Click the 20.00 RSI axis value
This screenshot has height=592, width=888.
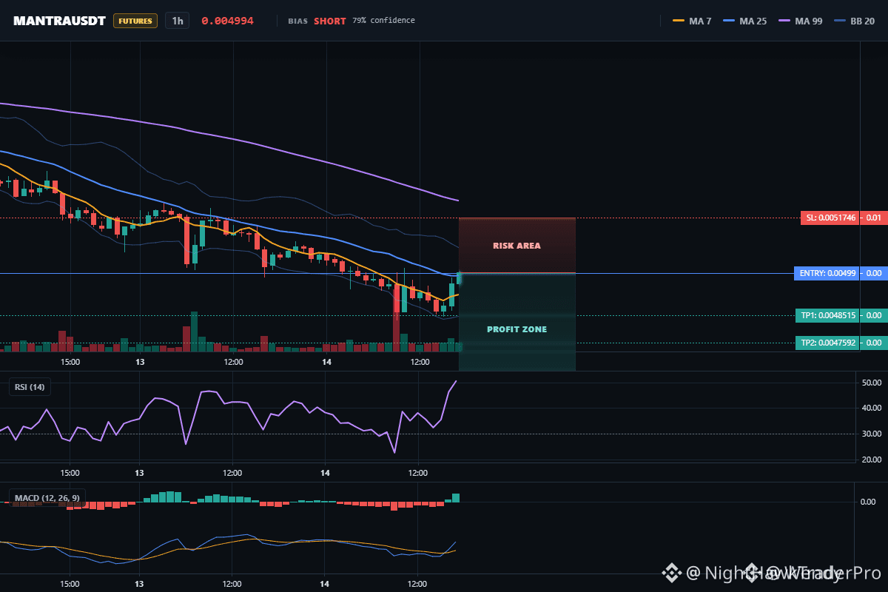[x=870, y=460]
